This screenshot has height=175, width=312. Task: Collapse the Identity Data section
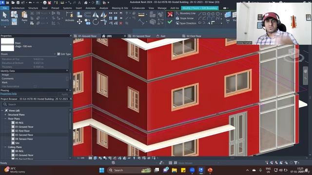(x=67, y=71)
